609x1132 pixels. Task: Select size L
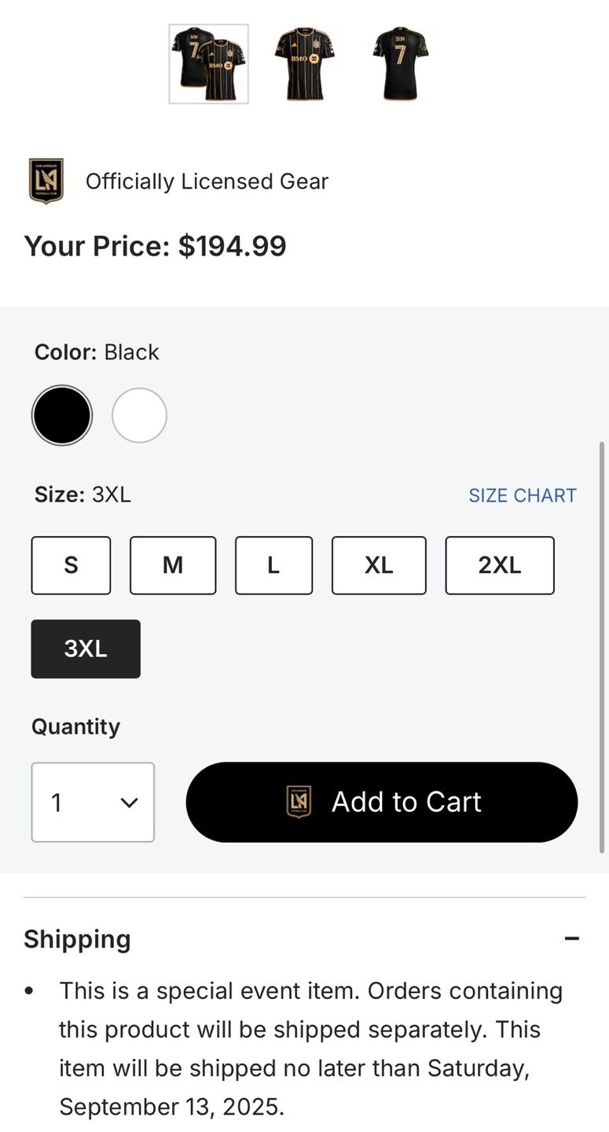point(273,565)
